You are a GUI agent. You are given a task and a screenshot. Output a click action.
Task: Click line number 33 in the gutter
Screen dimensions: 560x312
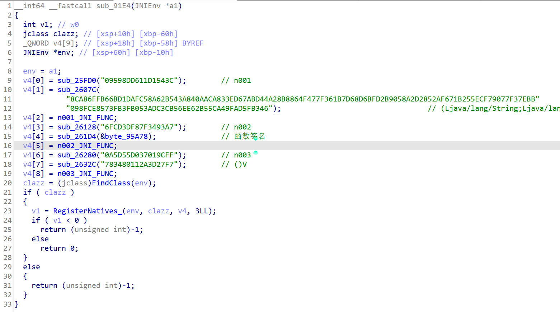click(x=8, y=304)
